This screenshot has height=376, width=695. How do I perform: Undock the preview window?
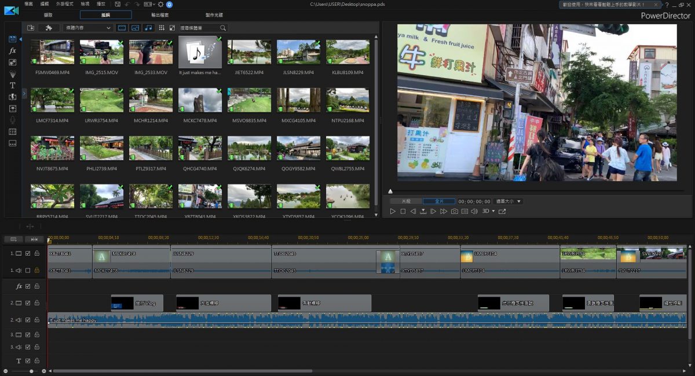(502, 212)
